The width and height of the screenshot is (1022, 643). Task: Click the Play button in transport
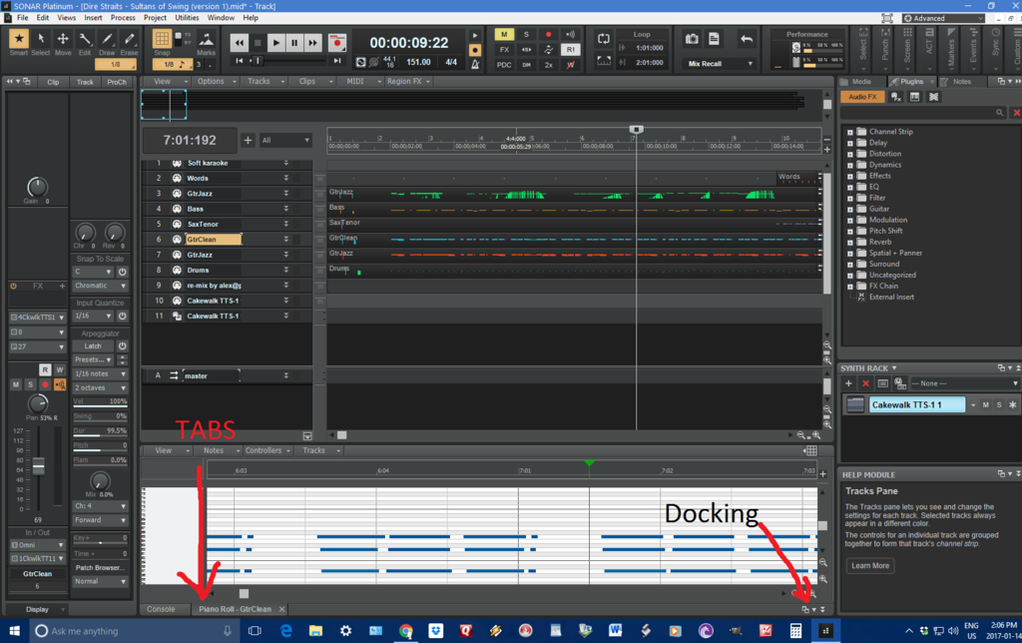(275, 43)
